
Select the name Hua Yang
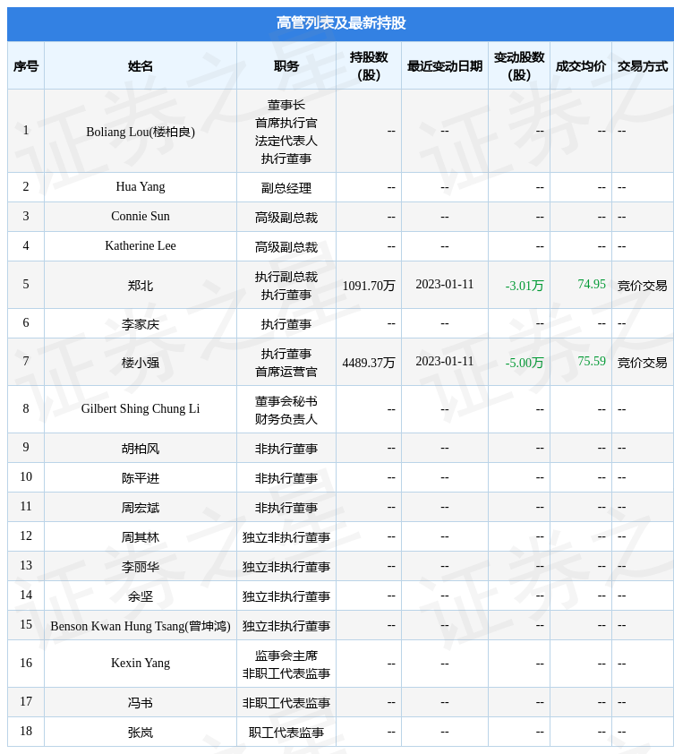(141, 187)
